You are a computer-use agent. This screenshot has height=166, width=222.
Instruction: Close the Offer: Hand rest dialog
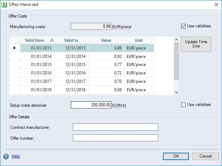[216, 4]
